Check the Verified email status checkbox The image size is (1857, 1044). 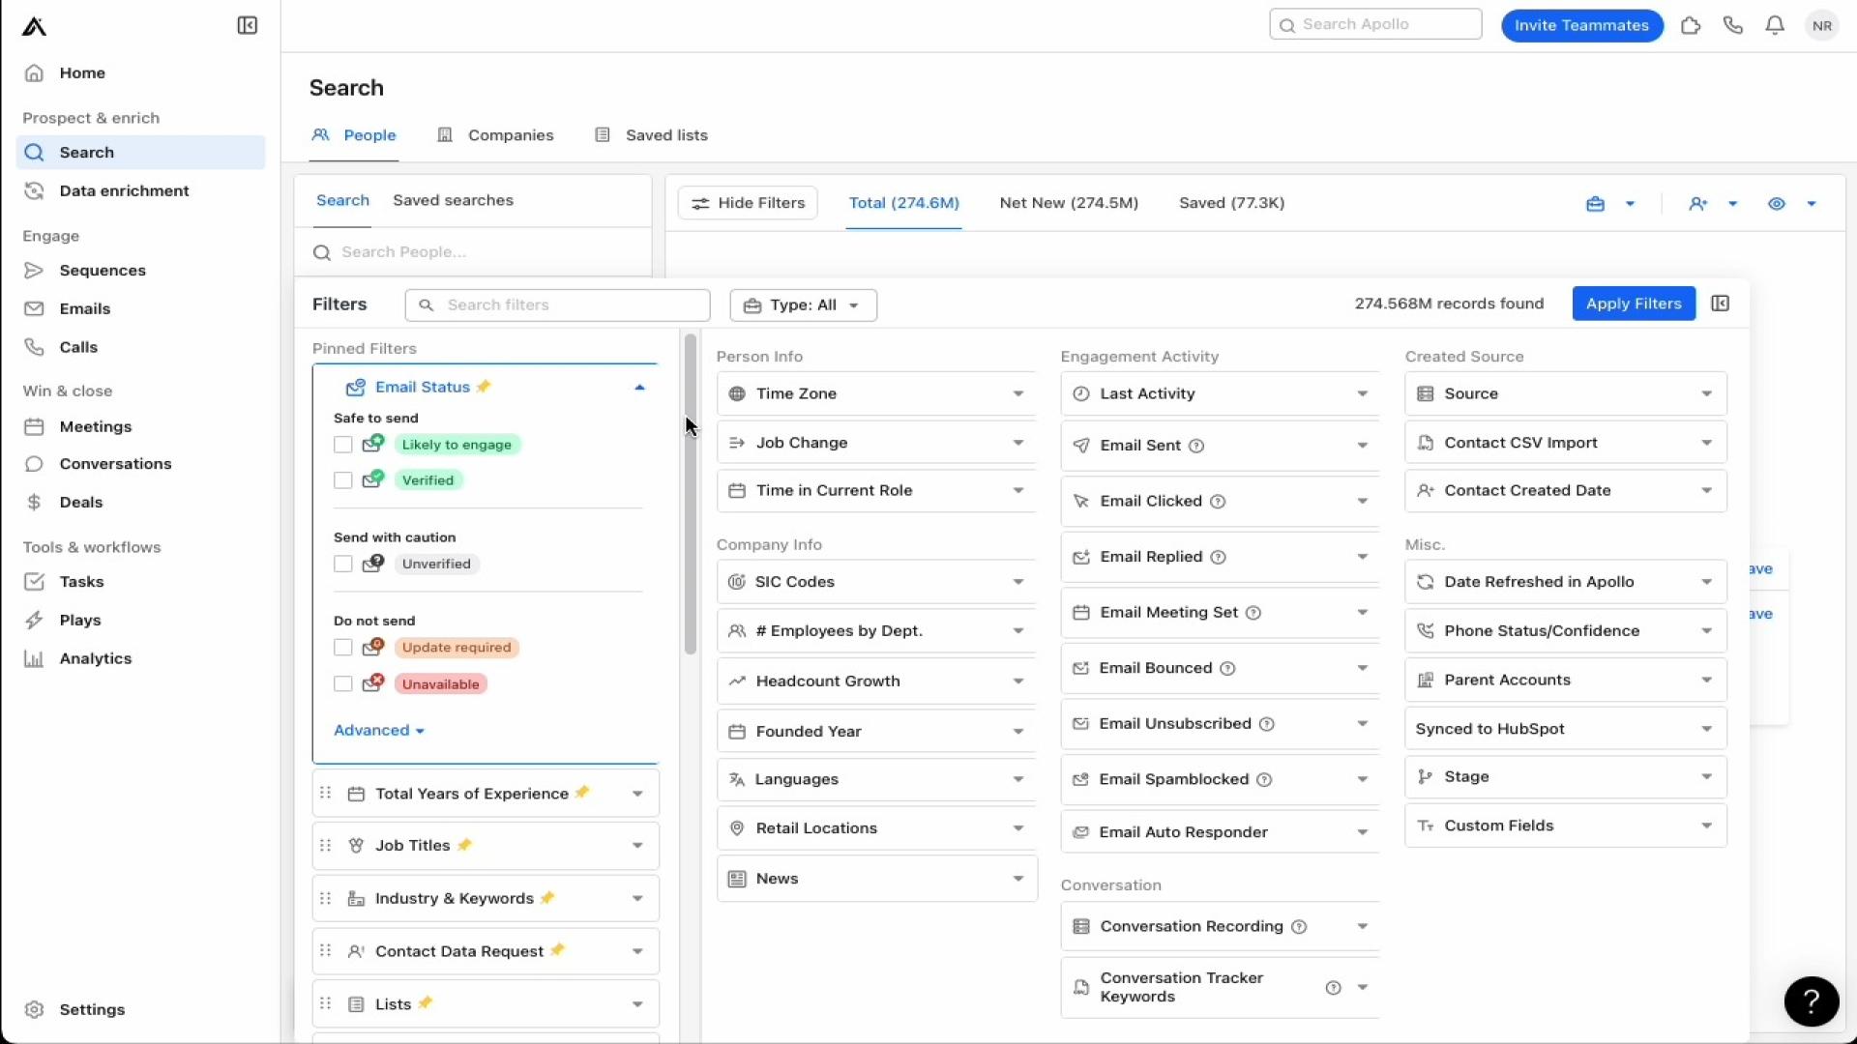(x=342, y=480)
